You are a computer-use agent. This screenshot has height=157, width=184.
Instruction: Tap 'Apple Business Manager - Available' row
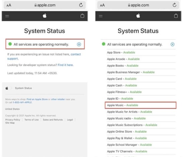coord(141,72)
